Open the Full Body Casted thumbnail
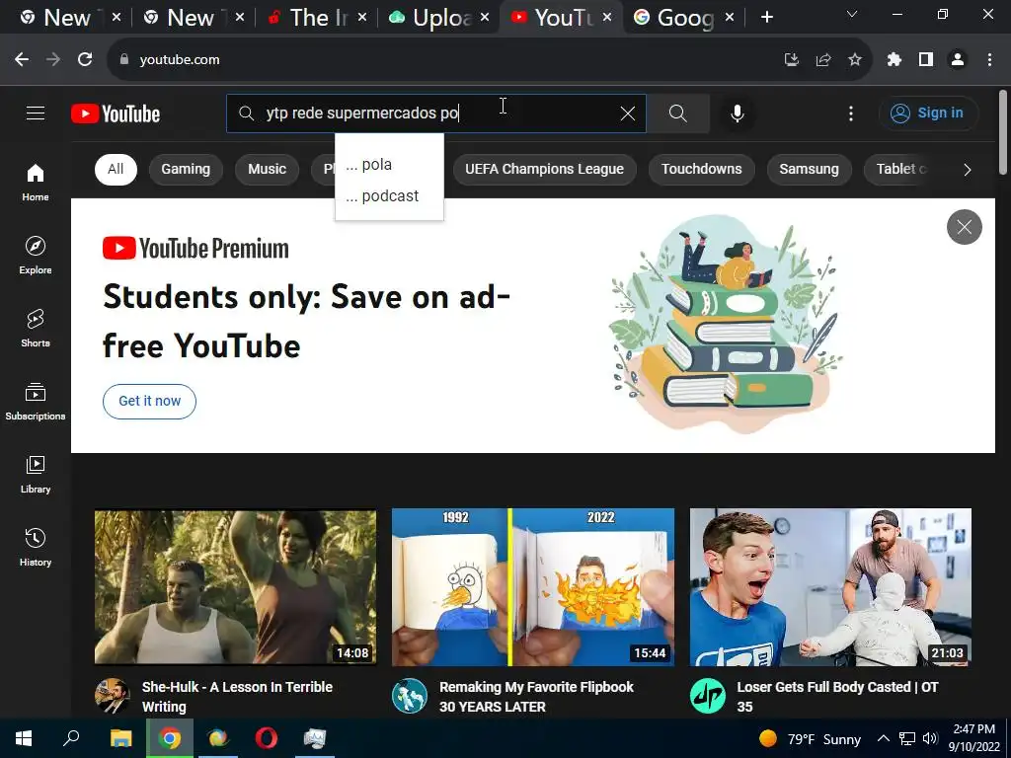The image size is (1011, 758). point(830,587)
